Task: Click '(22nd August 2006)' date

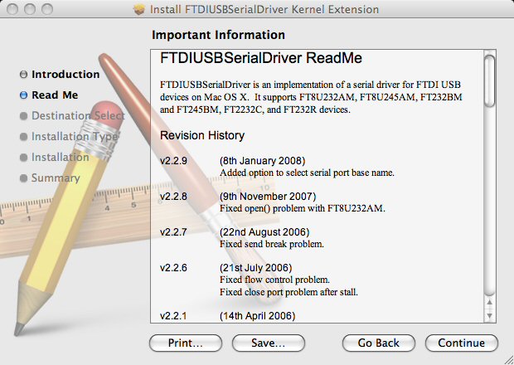Action: (x=264, y=232)
